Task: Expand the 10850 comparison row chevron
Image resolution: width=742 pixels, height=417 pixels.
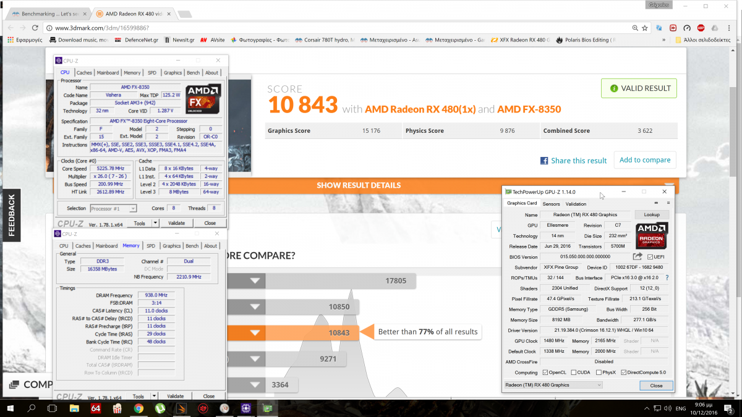Action: coord(255,307)
